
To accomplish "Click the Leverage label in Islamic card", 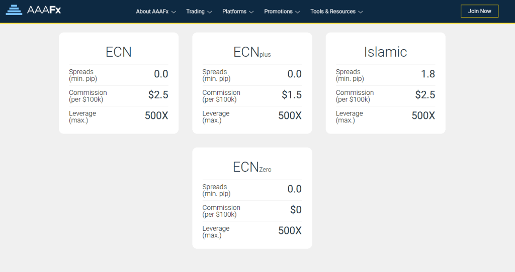I will point(350,116).
